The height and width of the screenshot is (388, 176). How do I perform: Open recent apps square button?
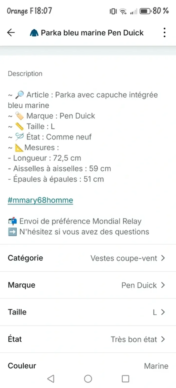click(x=125, y=378)
